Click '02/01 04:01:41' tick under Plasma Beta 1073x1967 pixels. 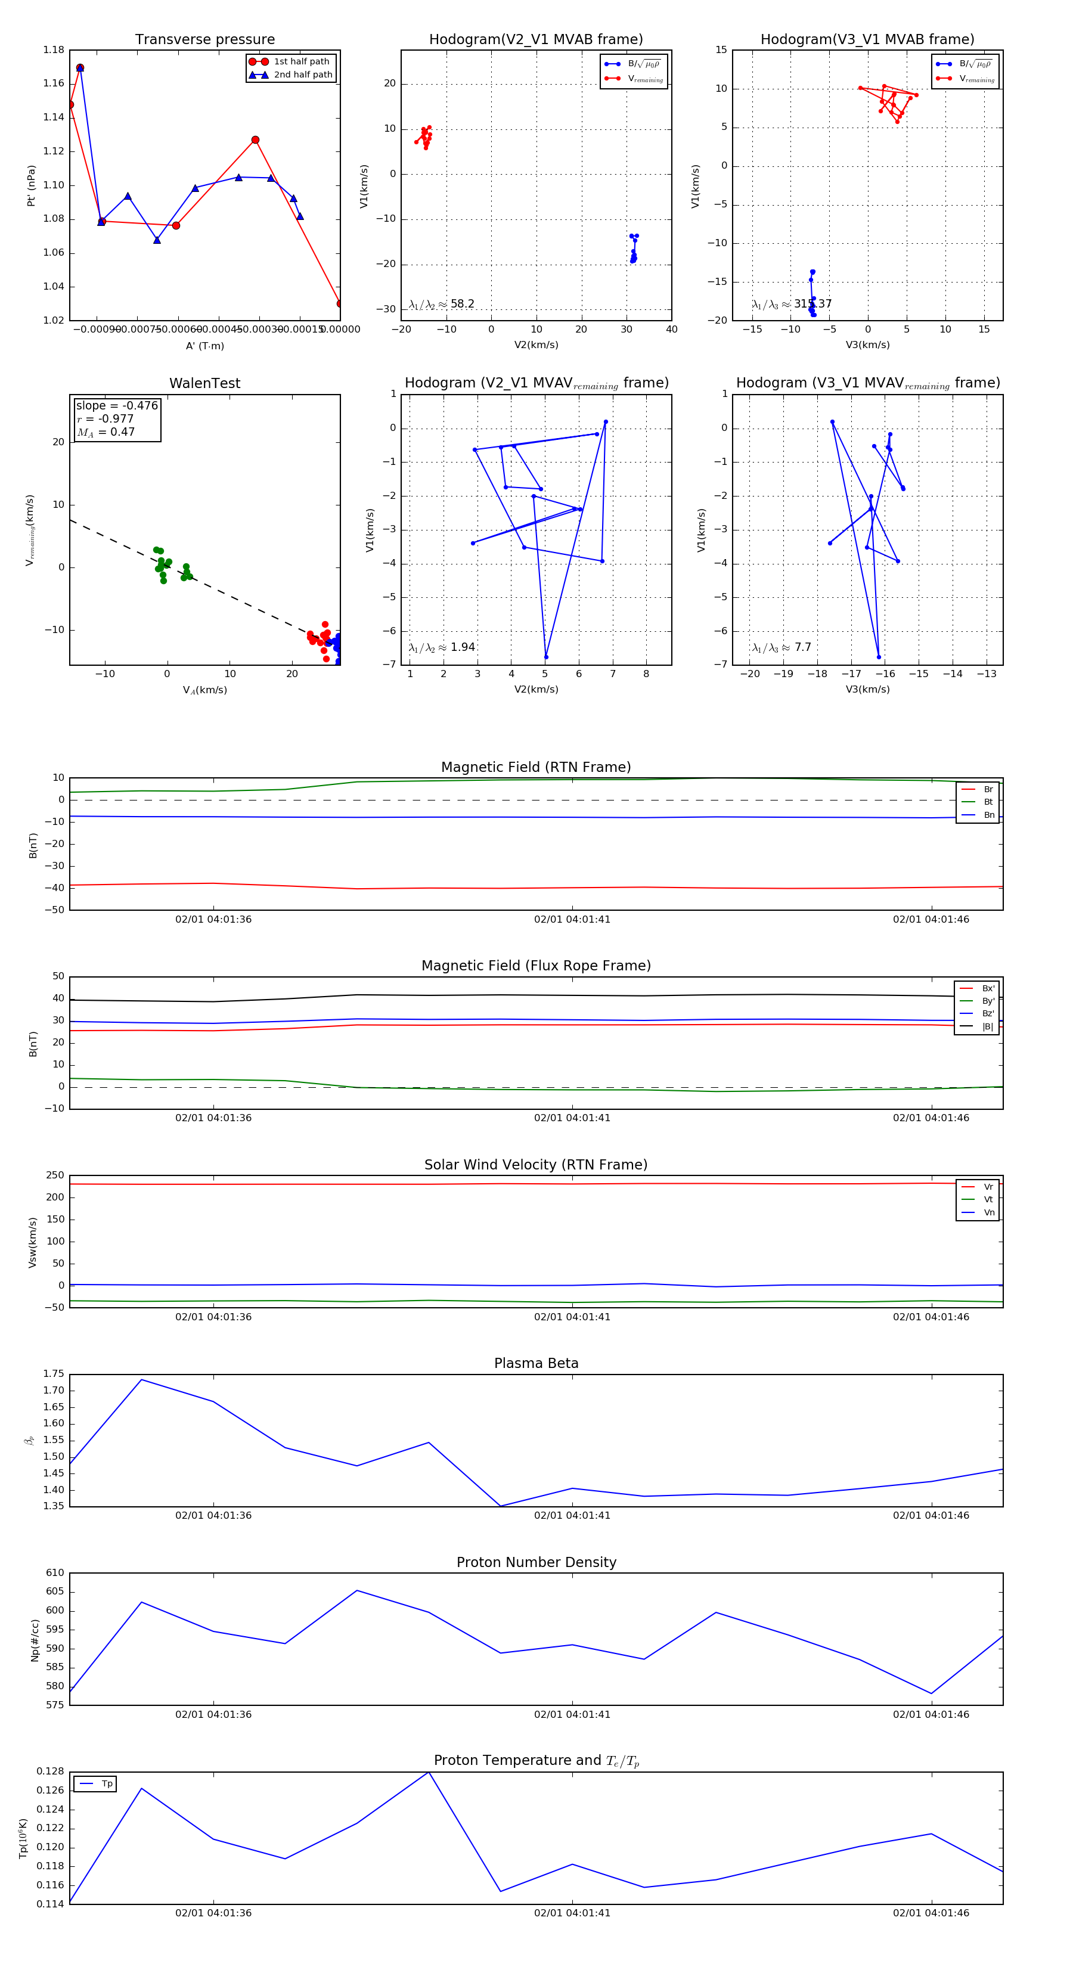pos(572,1515)
